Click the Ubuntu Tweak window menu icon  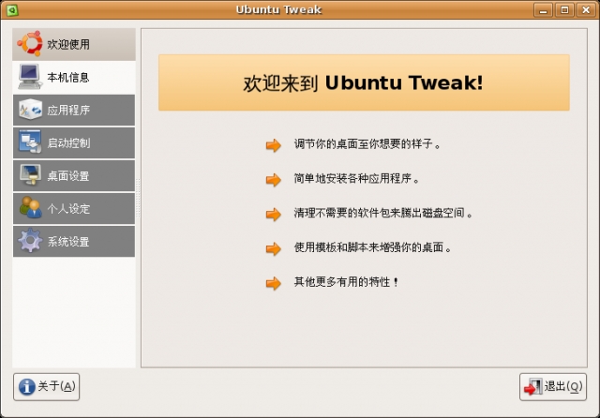click(12, 10)
